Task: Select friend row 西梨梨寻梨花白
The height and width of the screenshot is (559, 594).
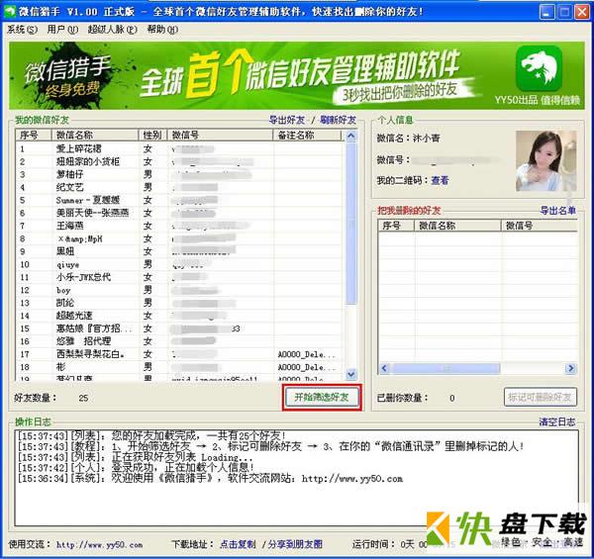Action: (x=179, y=354)
